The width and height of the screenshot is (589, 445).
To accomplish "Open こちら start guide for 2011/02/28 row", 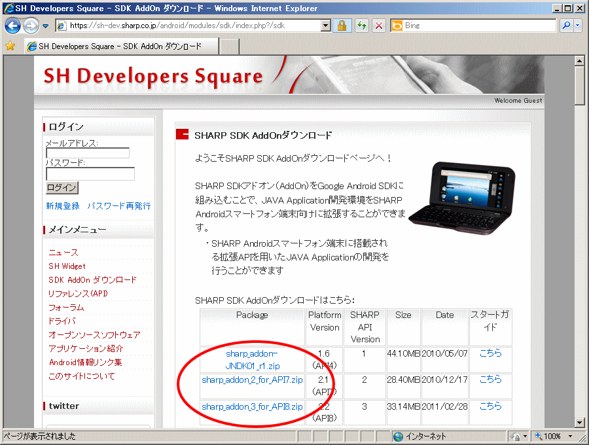I will click(491, 406).
